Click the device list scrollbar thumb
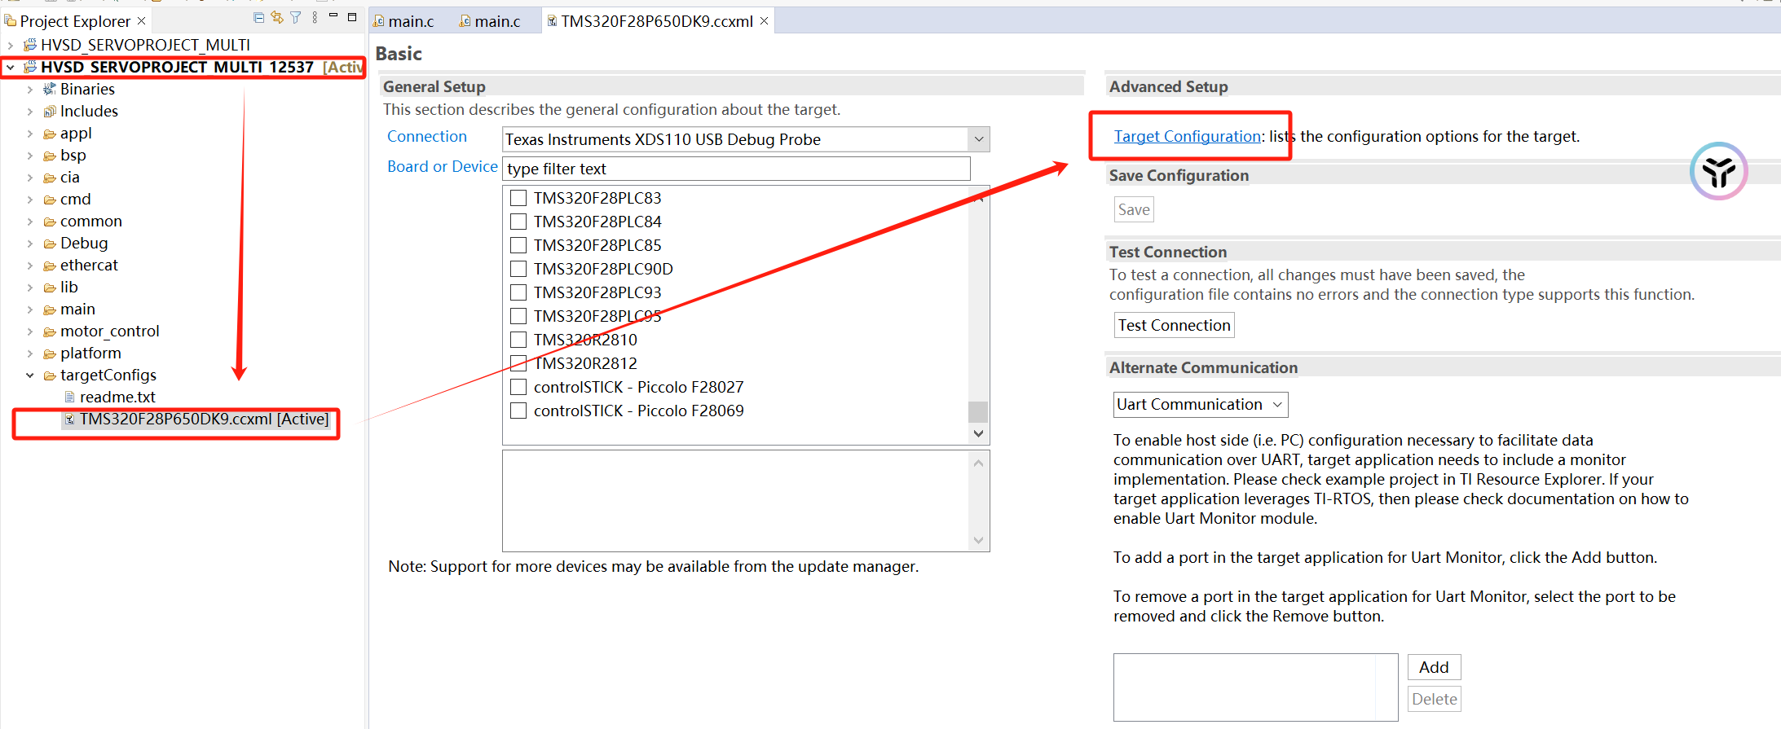 pyautogui.click(x=978, y=411)
